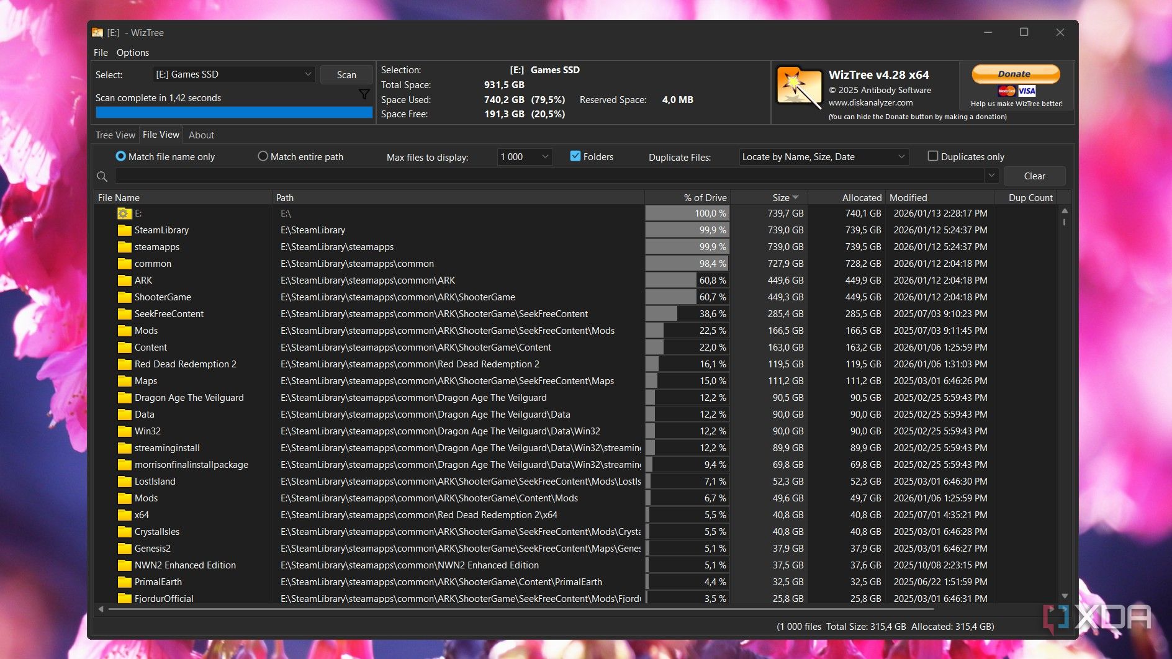Click the Genesis2 folder icon

click(x=124, y=549)
